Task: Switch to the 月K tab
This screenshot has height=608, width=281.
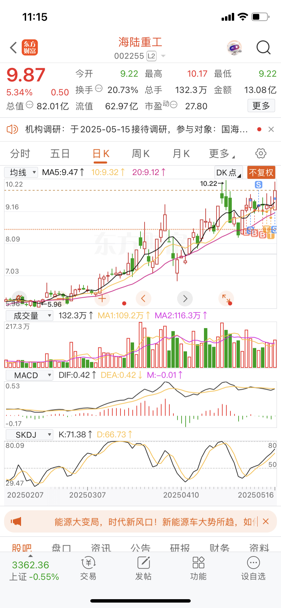Action: pyautogui.click(x=181, y=154)
